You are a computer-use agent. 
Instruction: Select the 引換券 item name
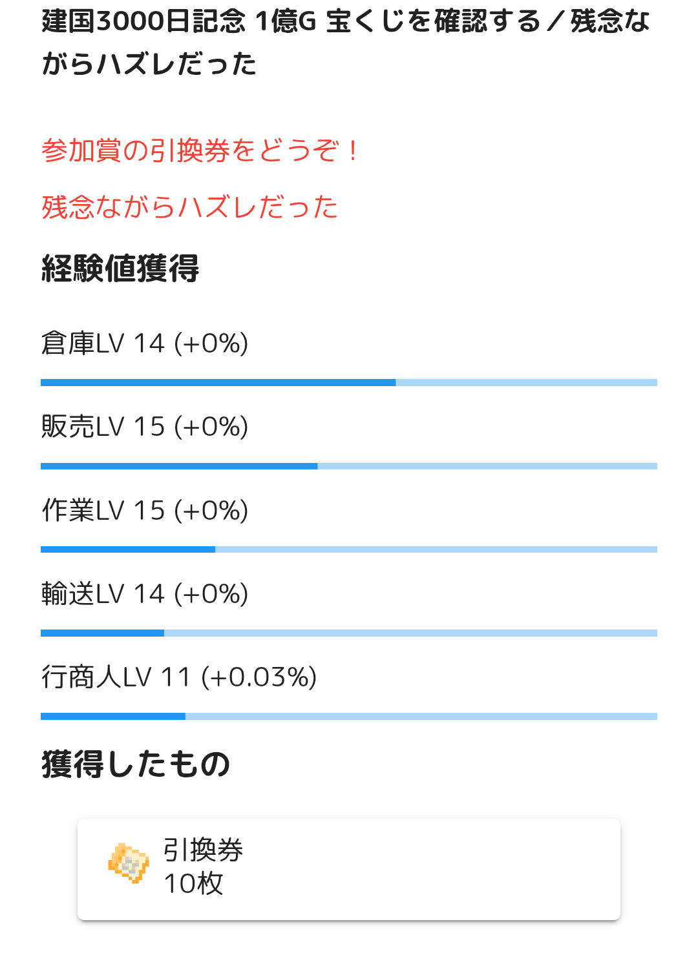[x=203, y=850]
